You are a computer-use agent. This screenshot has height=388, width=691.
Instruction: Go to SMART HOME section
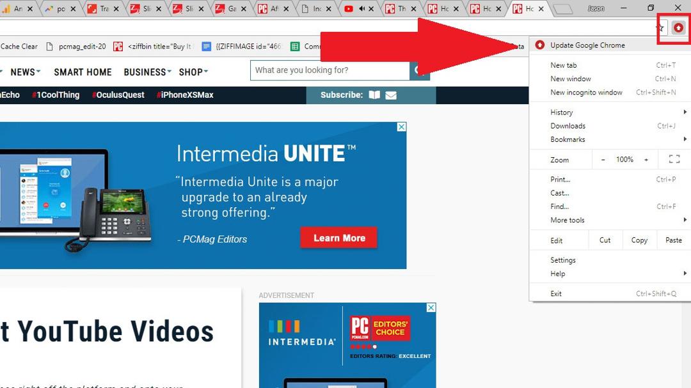tap(83, 72)
